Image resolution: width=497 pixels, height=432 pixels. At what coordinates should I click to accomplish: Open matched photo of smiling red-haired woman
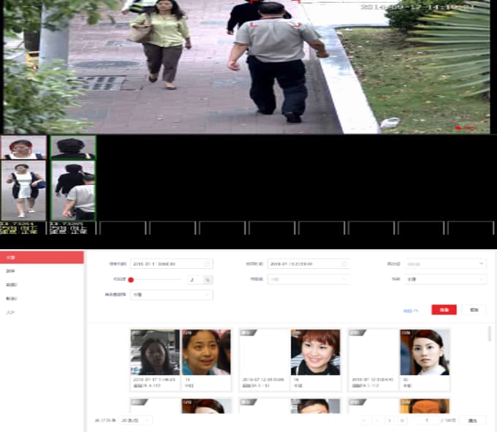316,352
